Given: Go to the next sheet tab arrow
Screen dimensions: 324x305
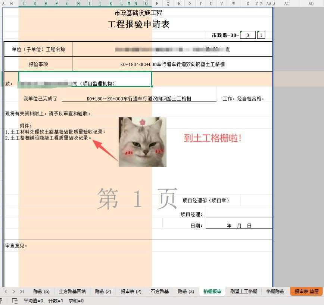Looking at the screenshot, I should click(x=14, y=291).
